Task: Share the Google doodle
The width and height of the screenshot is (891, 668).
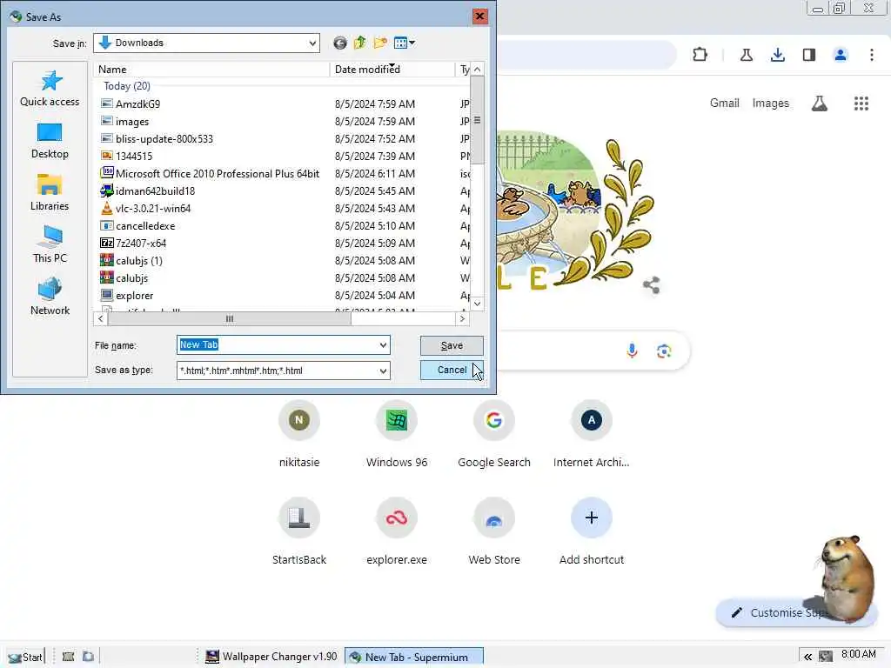Action: point(651,284)
